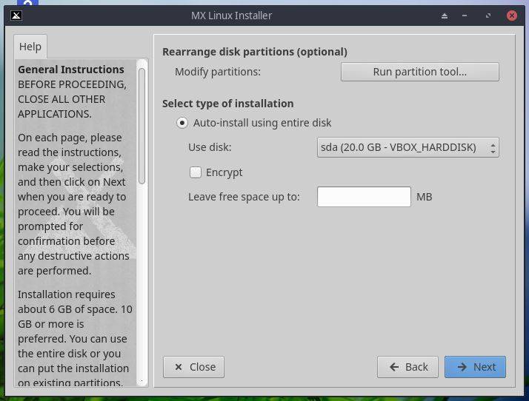This screenshot has width=529, height=401.
Task: Open the Help tab
Action: point(30,46)
